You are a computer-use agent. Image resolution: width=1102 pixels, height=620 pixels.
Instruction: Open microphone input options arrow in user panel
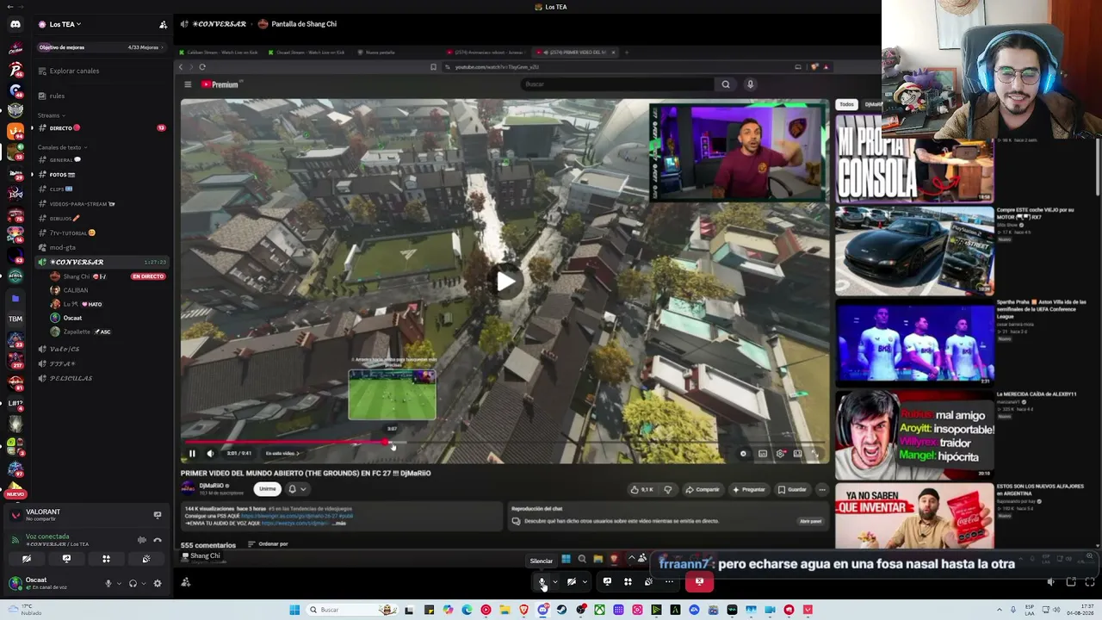(x=118, y=583)
